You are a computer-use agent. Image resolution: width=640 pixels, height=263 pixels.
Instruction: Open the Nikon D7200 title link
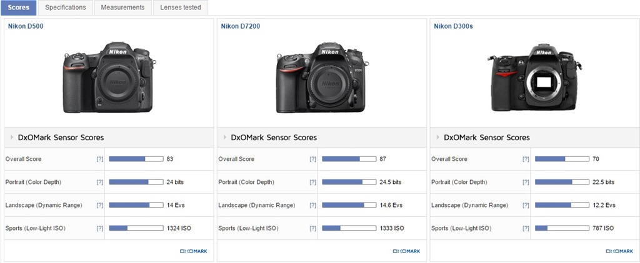[241, 26]
